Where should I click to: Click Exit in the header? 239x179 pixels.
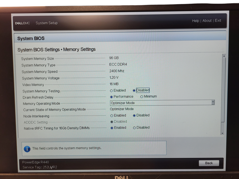coord(218,20)
